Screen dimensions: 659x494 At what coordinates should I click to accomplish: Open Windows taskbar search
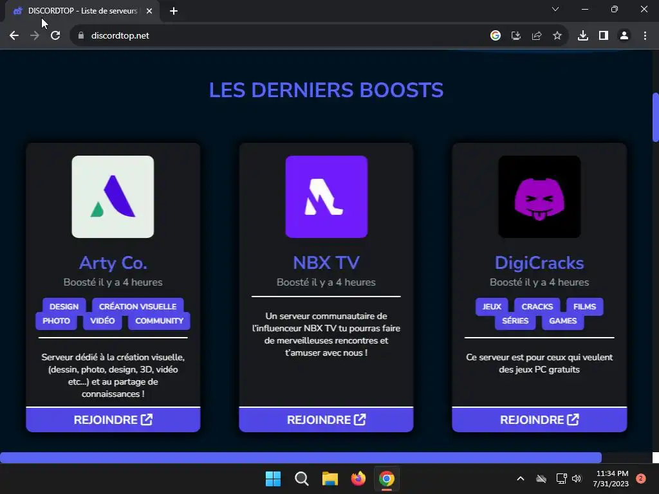[301, 479]
